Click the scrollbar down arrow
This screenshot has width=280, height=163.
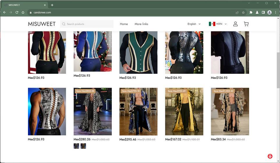pos(278,161)
